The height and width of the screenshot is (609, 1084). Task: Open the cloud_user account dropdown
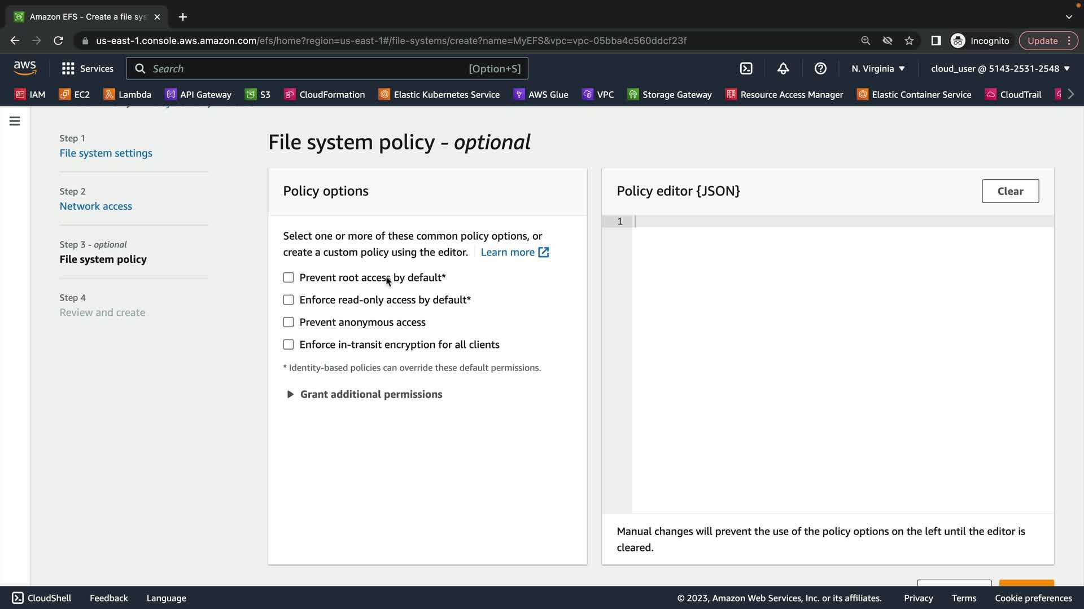pos(1000,68)
